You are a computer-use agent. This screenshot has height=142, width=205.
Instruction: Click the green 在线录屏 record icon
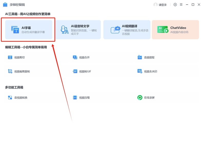click(x=140, y=97)
